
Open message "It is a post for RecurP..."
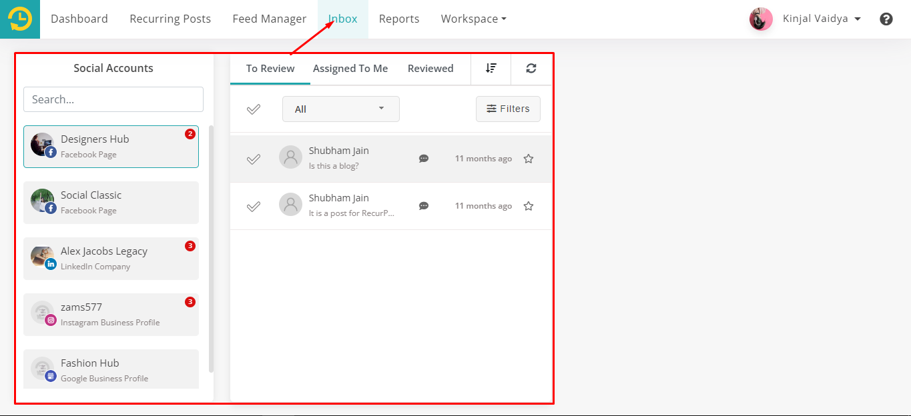391,206
